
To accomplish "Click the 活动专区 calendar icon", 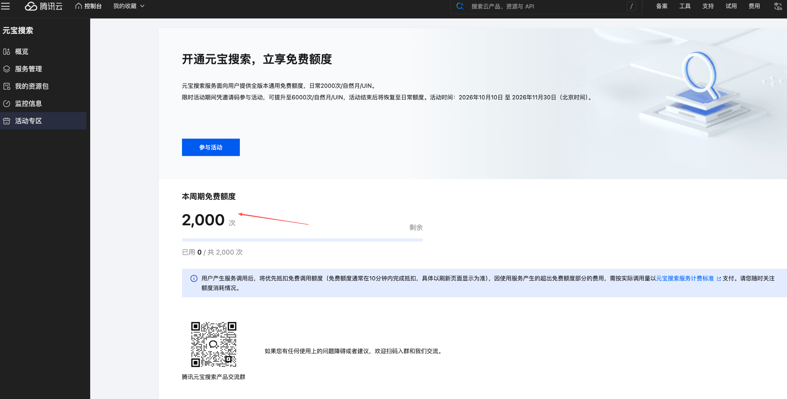I will pyautogui.click(x=7, y=121).
